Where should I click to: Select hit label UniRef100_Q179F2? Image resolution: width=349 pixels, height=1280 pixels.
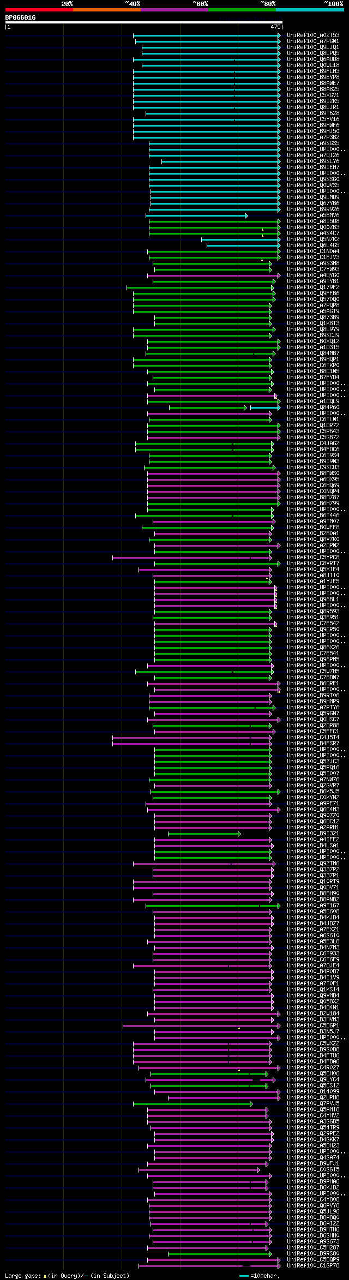pos(313,288)
